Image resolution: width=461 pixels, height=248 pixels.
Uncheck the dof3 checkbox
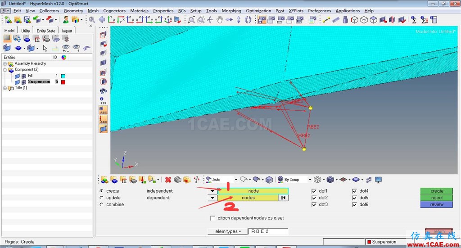[x=314, y=204]
